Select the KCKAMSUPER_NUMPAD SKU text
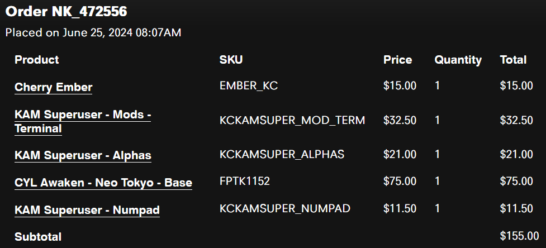546x248 pixels. pos(285,208)
